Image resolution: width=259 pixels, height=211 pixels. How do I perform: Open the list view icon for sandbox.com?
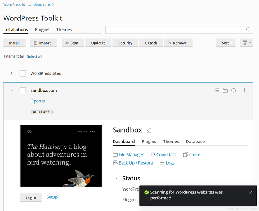coord(217,91)
